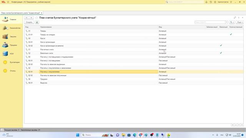
Task: Add the form to favorites using the star
Action: click(37, 18)
